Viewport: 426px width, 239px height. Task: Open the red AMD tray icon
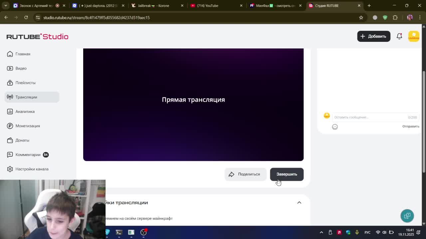point(339,232)
